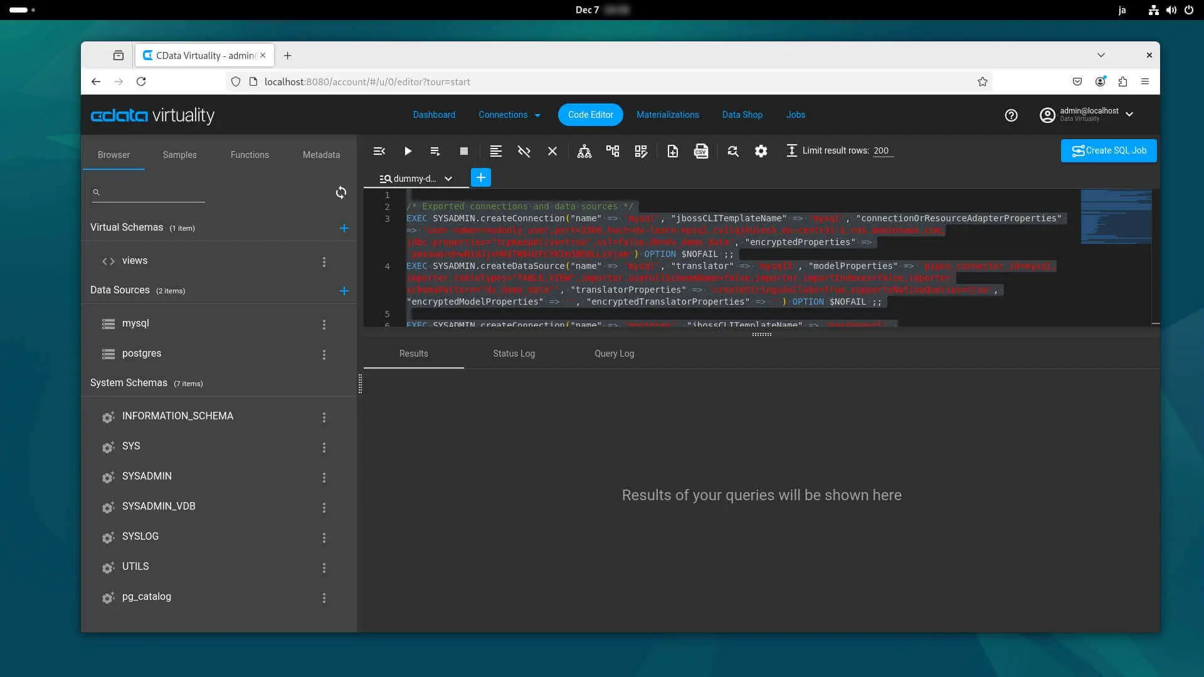Switch to the Functions tab
Image resolution: width=1204 pixels, height=677 pixels.
pos(250,155)
